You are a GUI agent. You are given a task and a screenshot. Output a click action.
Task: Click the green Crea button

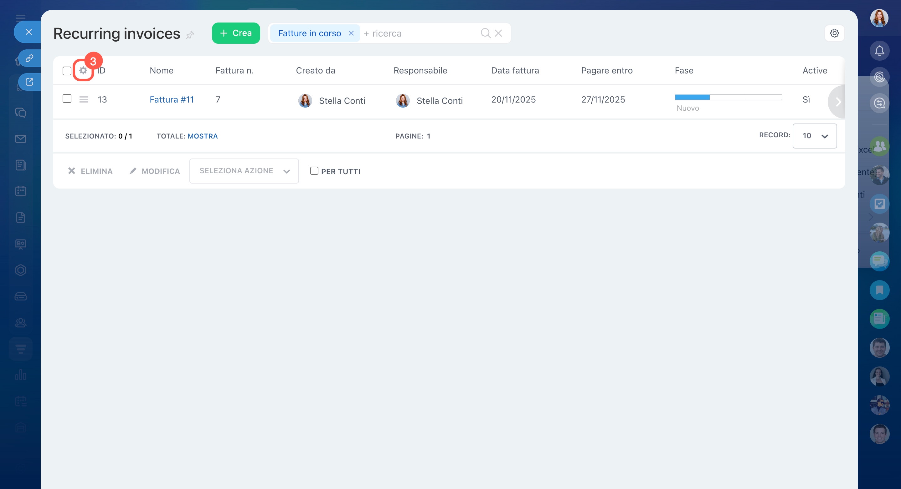coord(236,33)
